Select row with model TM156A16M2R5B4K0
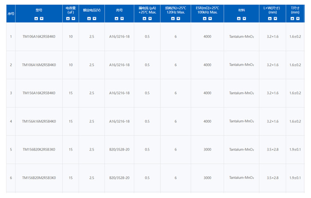 coord(39,121)
